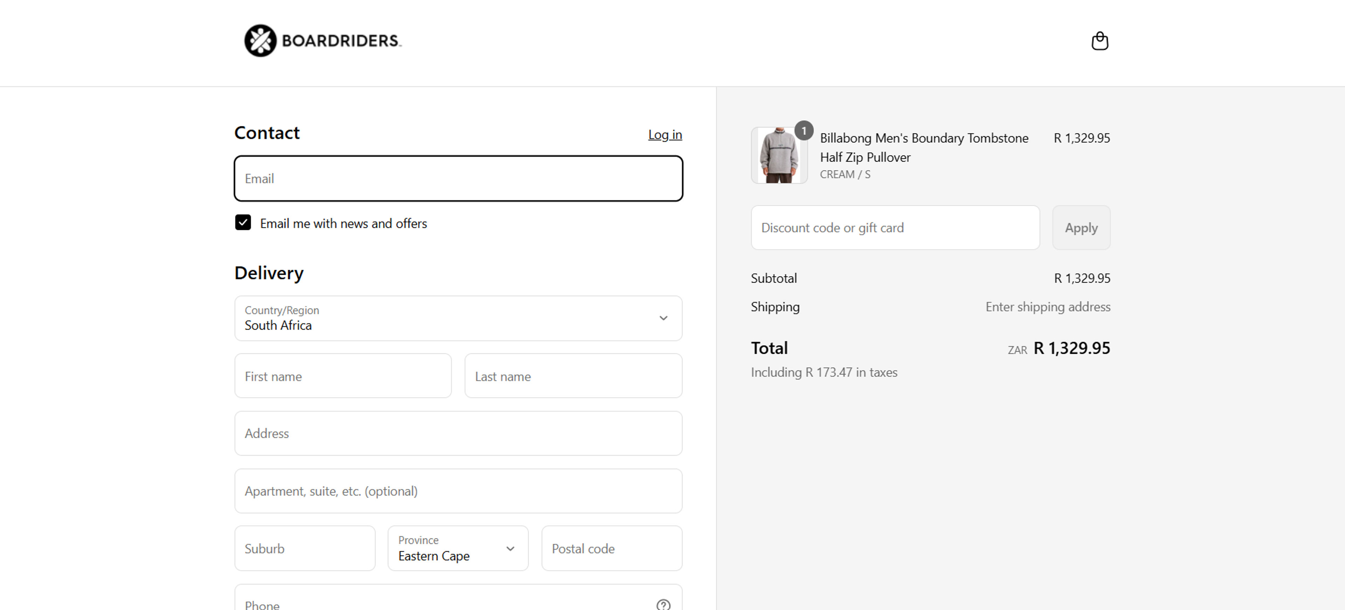The width and height of the screenshot is (1345, 610).
Task: Click the Contact section heading
Action: (267, 133)
